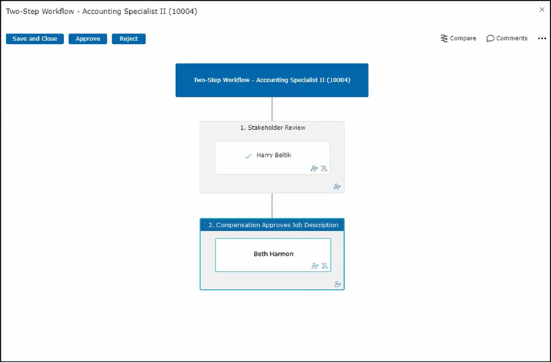Select 2. Compensation Approves Job Description header
This screenshot has width=551, height=363.
[272, 225]
